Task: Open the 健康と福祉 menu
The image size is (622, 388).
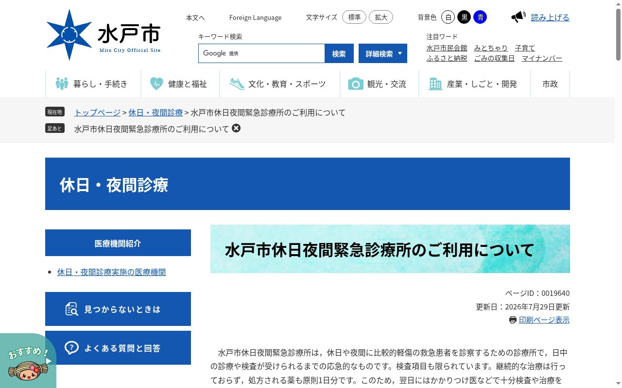Action: click(x=180, y=84)
